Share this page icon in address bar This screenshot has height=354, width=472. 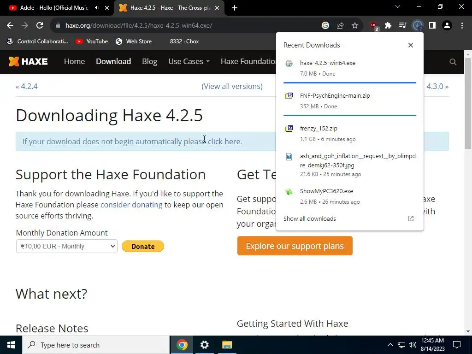click(x=340, y=26)
